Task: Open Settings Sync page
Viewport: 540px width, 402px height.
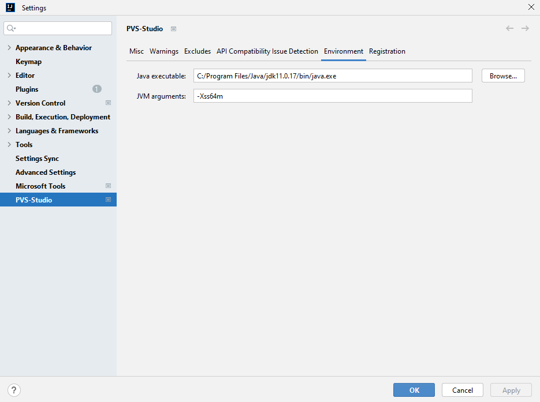Action: coord(37,158)
